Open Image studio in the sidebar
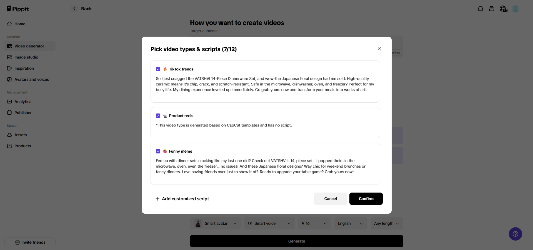 tap(26, 57)
